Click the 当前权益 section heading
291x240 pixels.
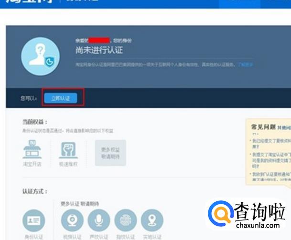coord(35,122)
